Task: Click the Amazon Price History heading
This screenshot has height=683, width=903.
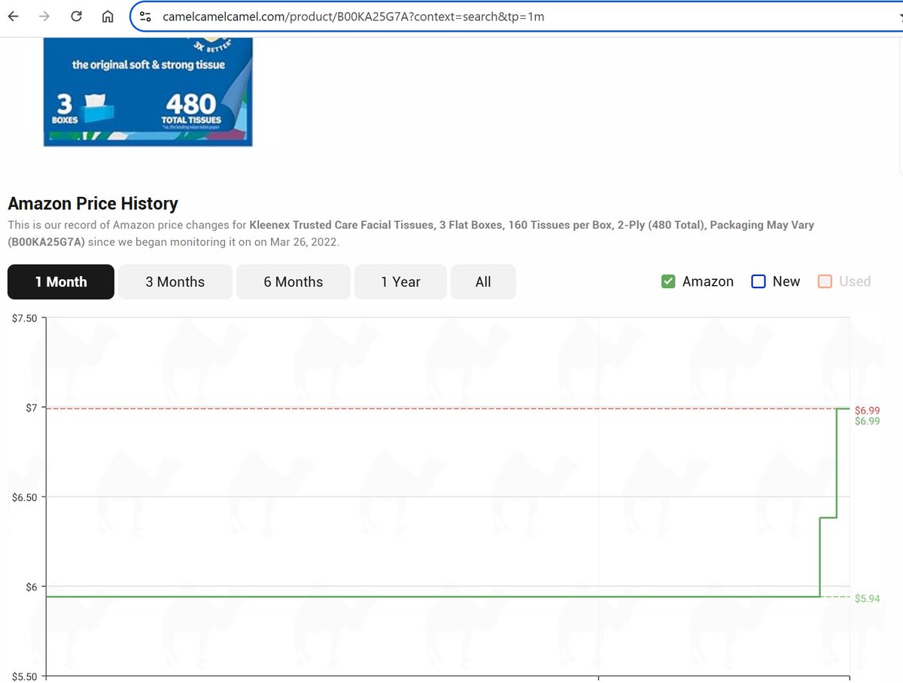Action: click(x=93, y=203)
